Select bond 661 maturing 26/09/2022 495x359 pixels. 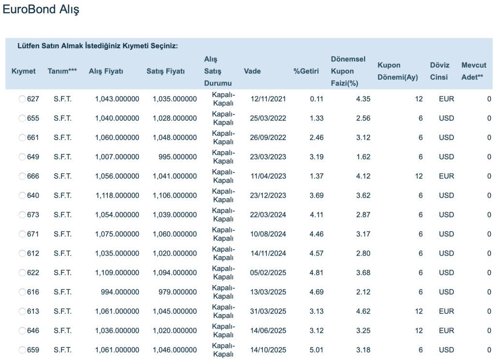(22, 138)
